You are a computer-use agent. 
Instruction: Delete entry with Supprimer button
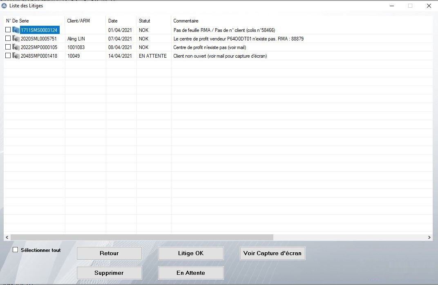[109, 273]
